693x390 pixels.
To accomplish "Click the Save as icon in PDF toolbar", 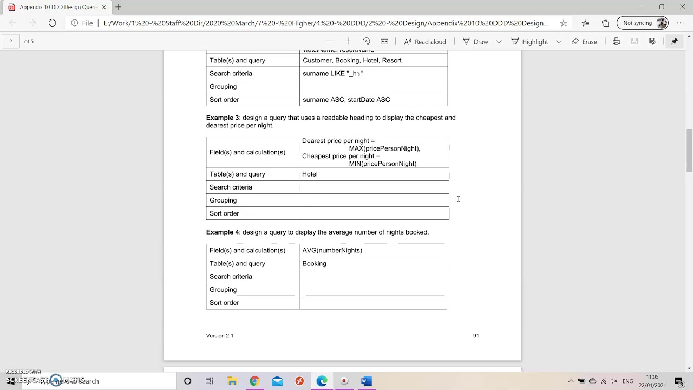I will [652, 42].
